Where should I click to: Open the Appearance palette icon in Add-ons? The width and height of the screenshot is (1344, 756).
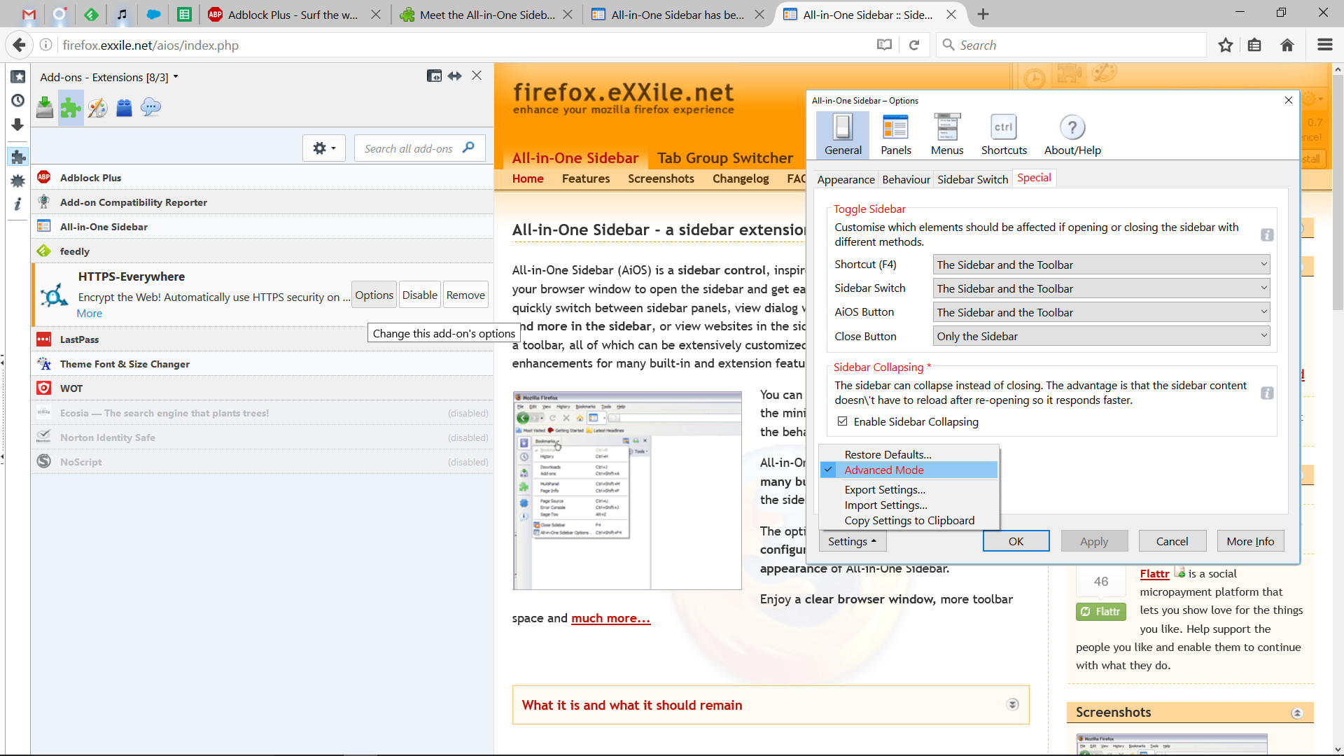[97, 108]
